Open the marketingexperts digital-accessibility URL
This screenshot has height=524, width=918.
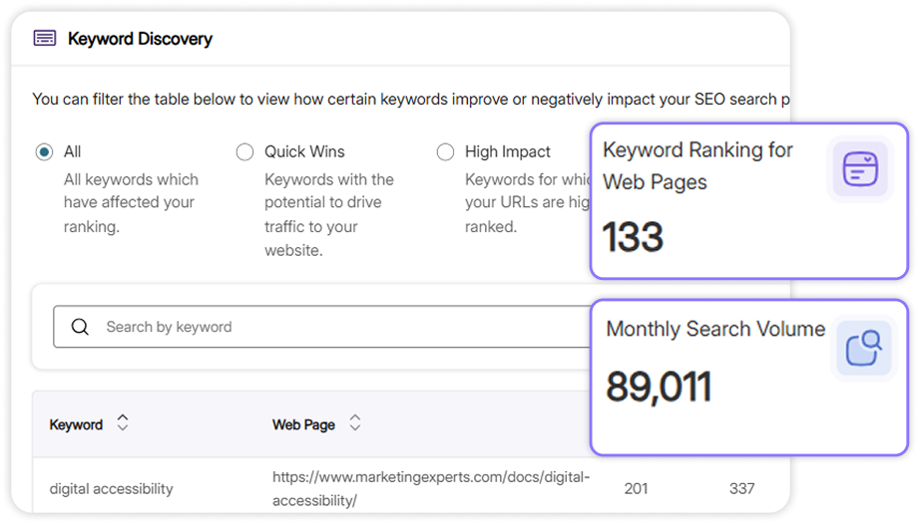431,488
